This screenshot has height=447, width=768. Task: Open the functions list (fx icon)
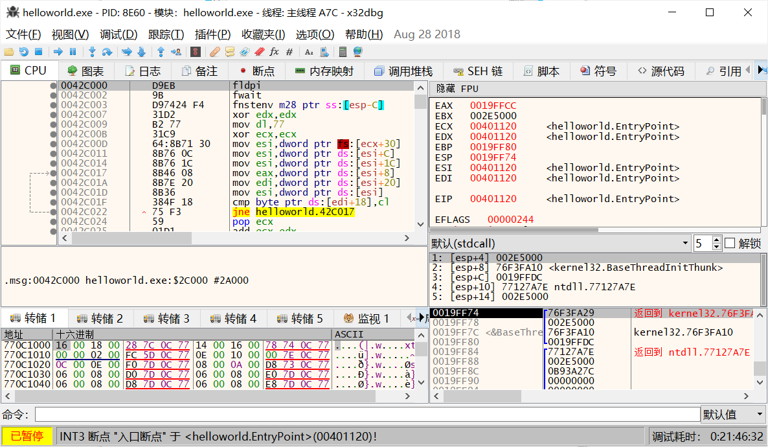pos(275,52)
